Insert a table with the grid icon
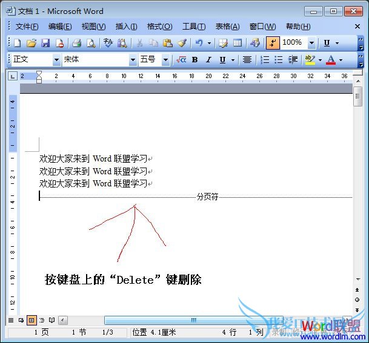The height and width of the screenshot is (343, 369). 238,43
